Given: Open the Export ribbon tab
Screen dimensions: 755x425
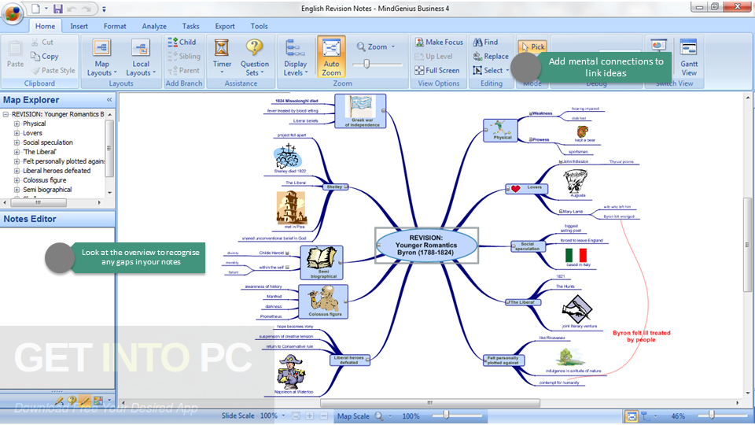Looking at the screenshot, I should (x=225, y=26).
